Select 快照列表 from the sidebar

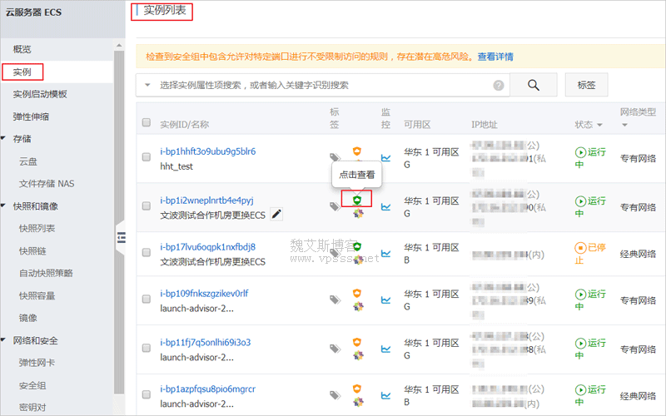click(37, 228)
